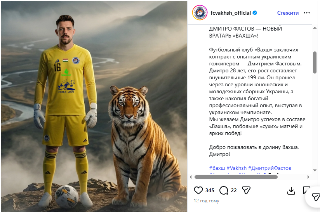Open the three-dot more options menu

click(x=307, y=13)
